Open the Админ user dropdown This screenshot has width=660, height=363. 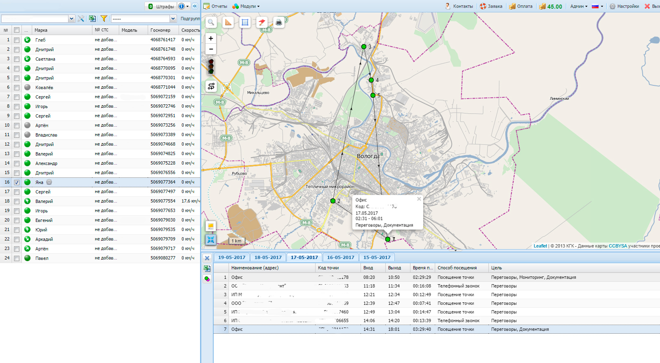point(579,6)
